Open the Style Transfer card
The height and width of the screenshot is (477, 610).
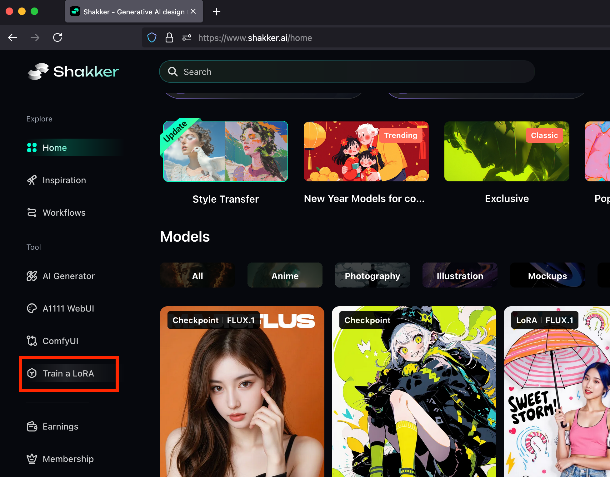(x=225, y=152)
